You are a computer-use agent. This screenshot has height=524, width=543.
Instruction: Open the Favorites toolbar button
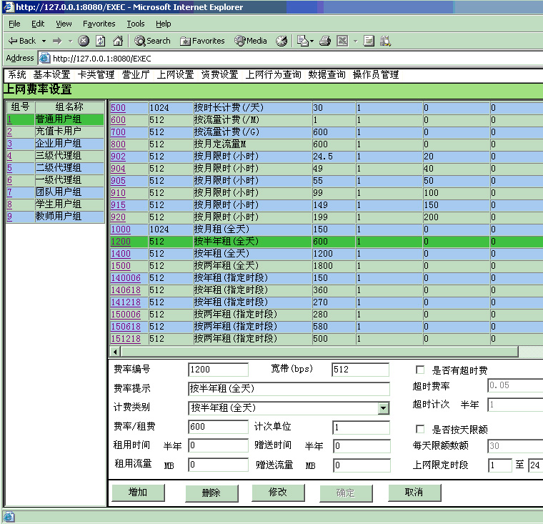point(202,41)
